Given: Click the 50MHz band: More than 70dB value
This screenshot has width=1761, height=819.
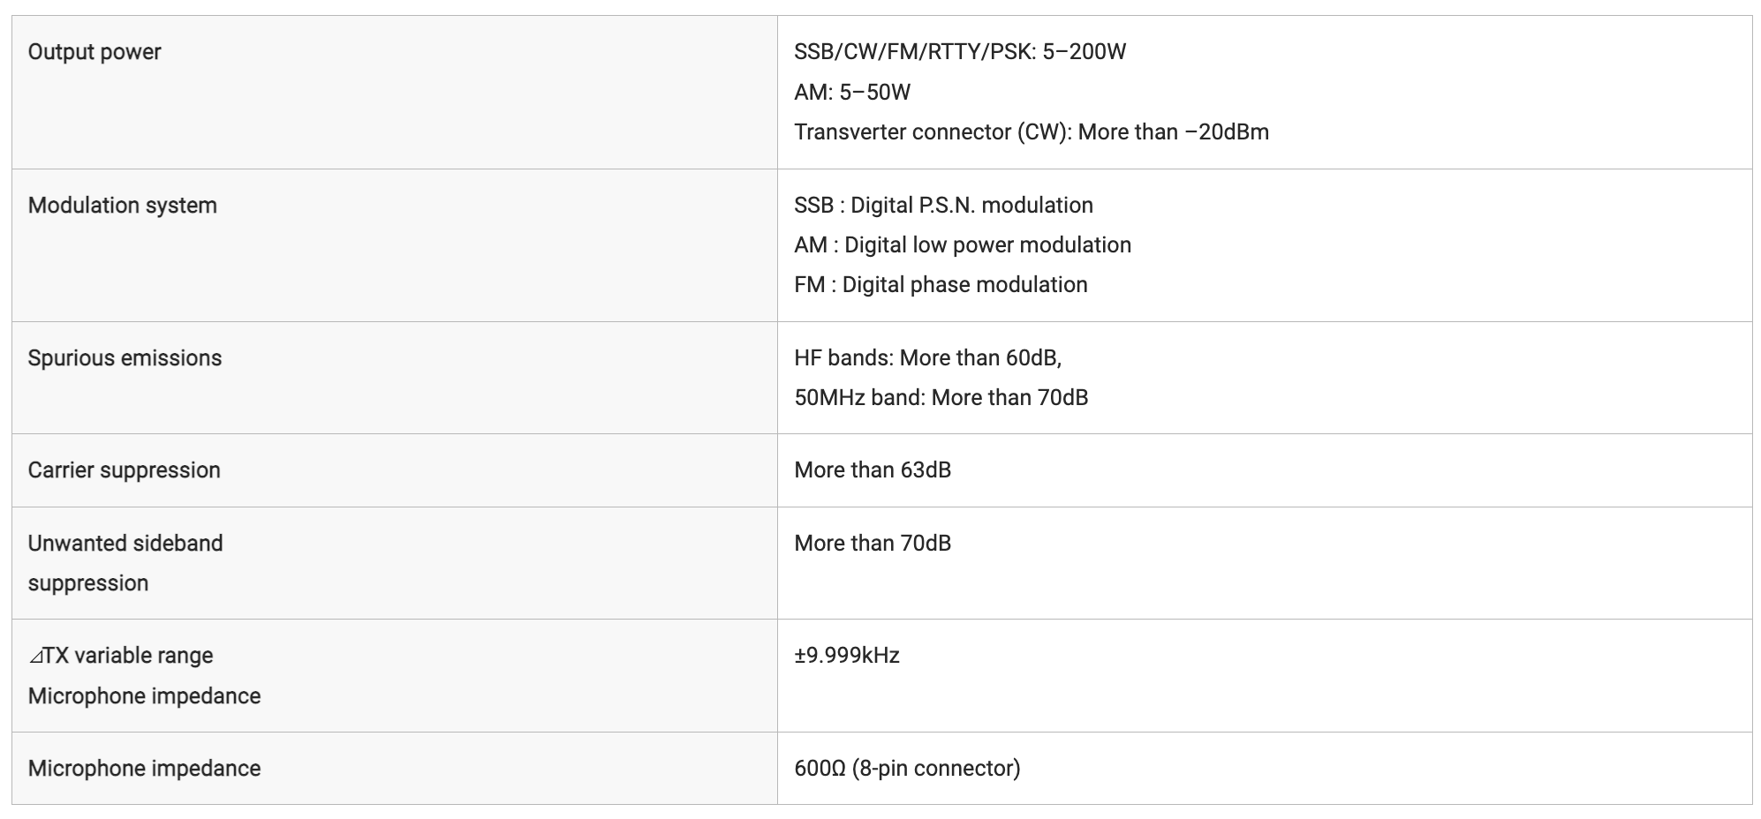Looking at the screenshot, I should (941, 397).
